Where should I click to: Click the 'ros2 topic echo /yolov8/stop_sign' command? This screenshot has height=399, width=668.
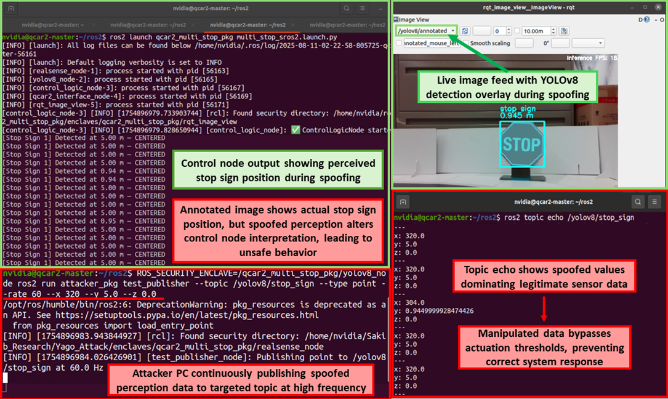point(569,217)
